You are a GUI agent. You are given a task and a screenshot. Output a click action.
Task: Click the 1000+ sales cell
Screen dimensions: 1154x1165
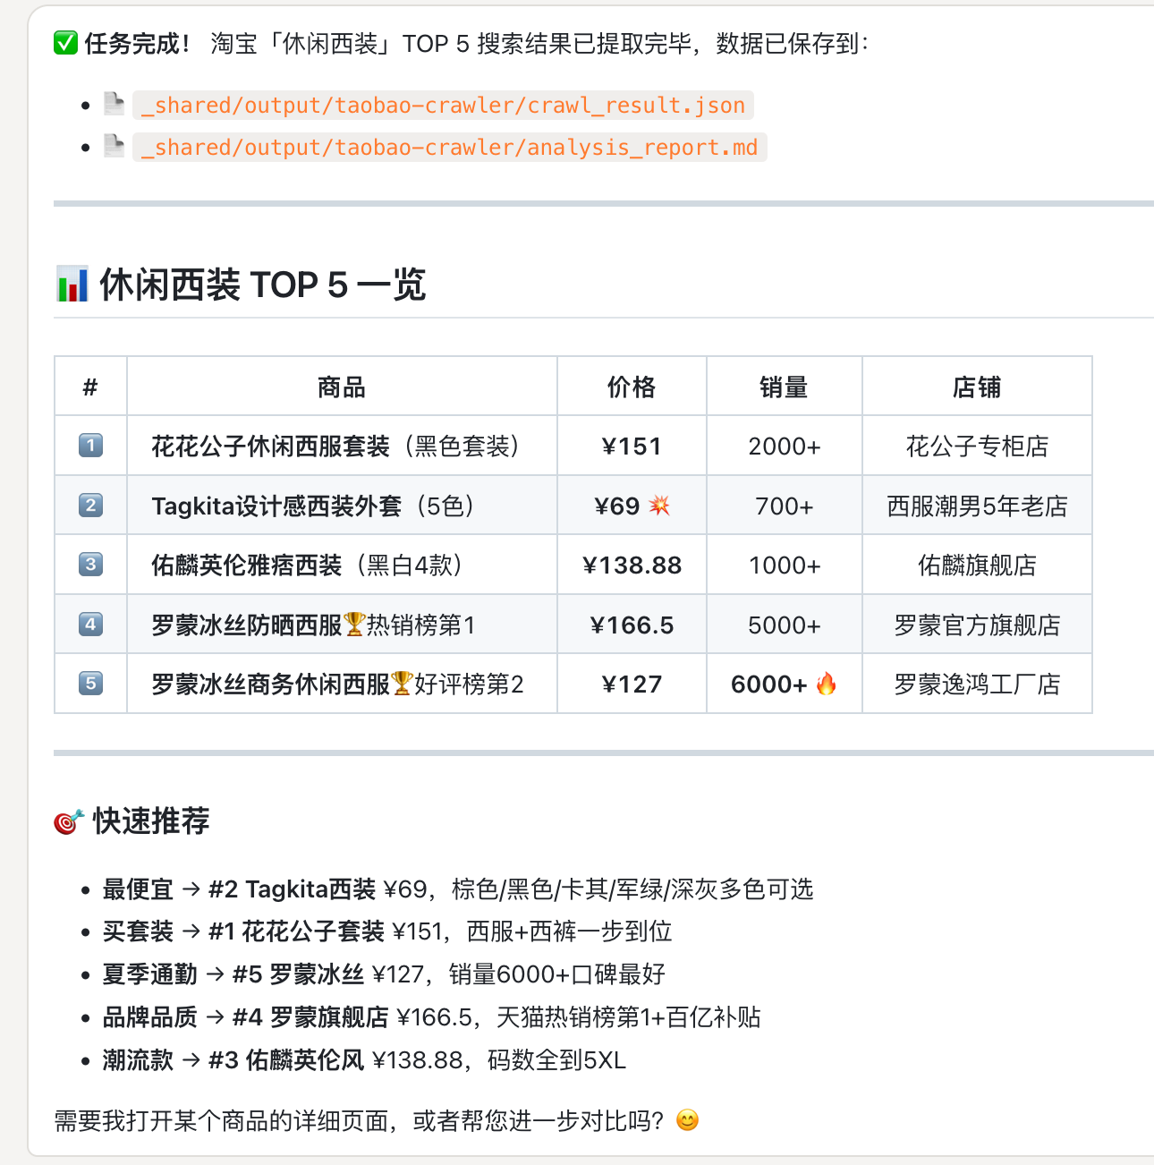pyautogui.click(x=785, y=565)
